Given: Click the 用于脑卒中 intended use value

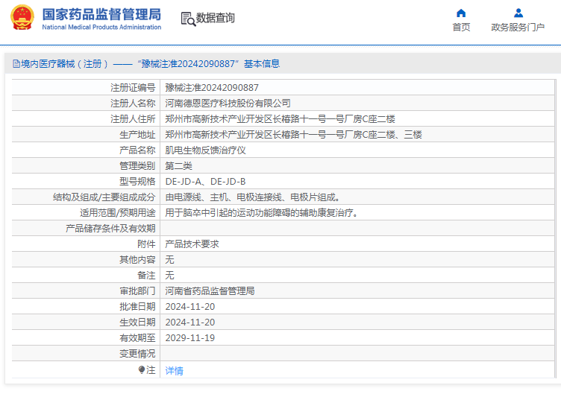Looking at the screenshot, I should pos(262,213).
